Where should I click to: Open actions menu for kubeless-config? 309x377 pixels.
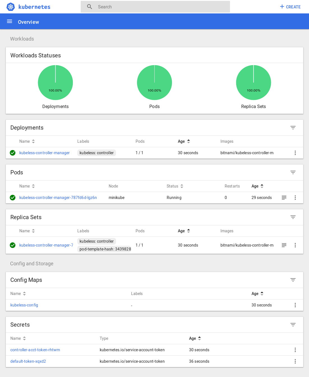click(x=295, y=305)
